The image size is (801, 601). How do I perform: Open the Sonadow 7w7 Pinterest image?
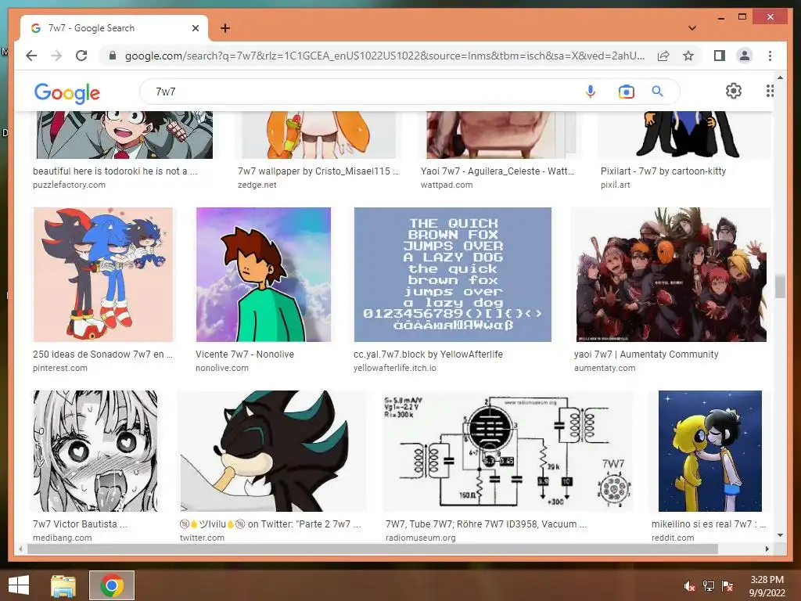[103, 275]
